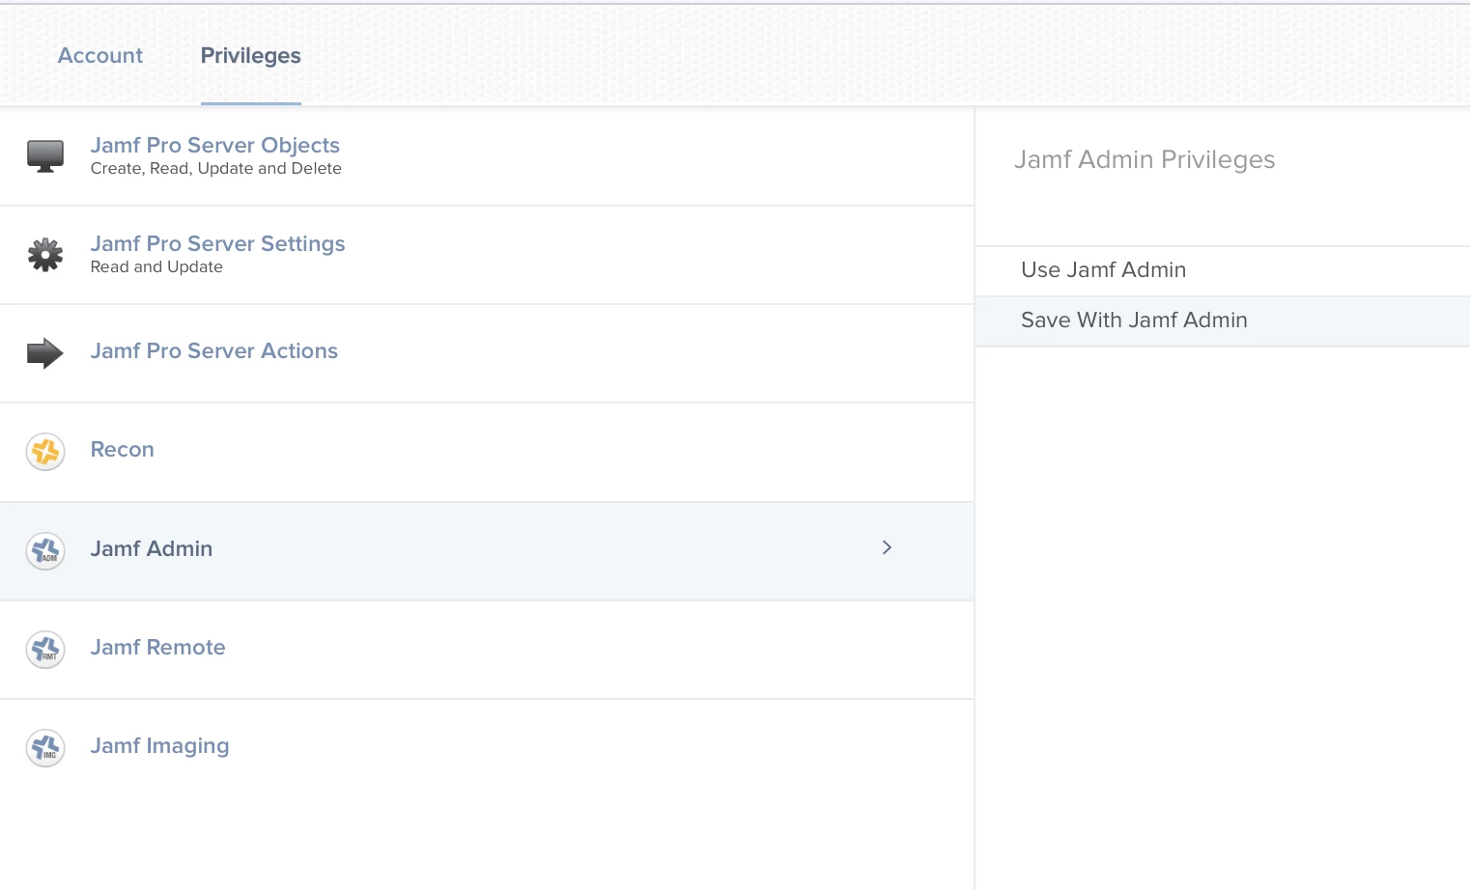Screen dimensions: 1470x890
Task: Click the Jamf Admin app icon
Action: coord(45,551)
